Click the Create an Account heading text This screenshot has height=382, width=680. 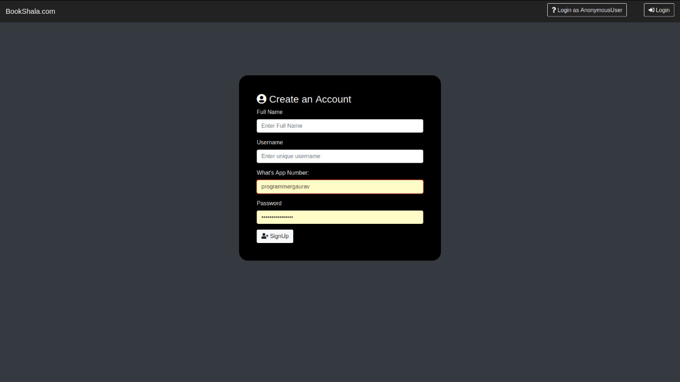click(x=310, y=99)
